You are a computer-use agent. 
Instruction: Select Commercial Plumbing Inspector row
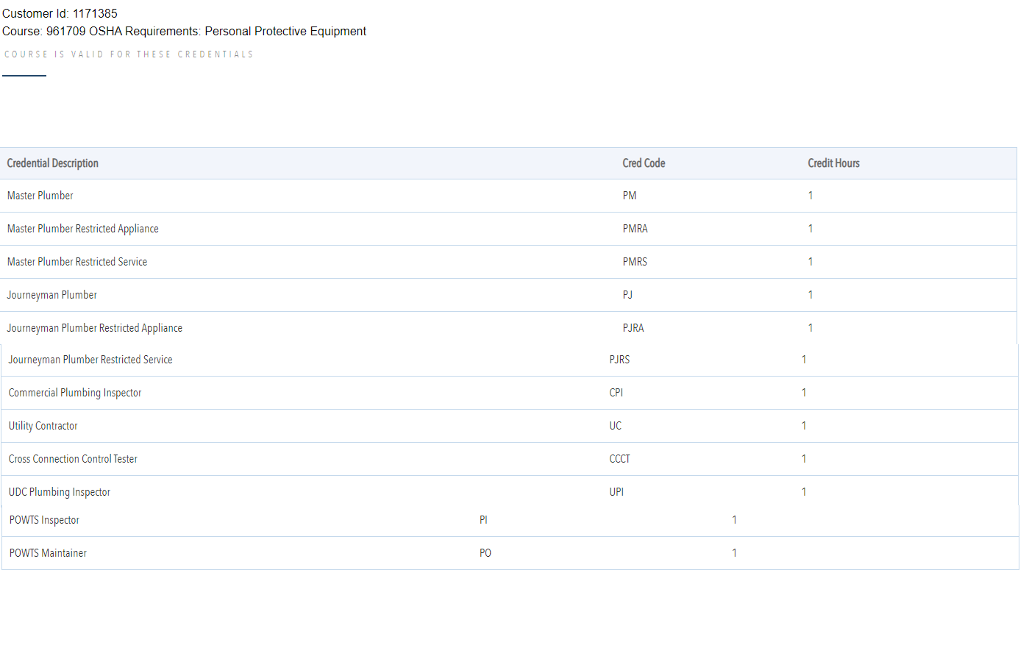point(75,393)
